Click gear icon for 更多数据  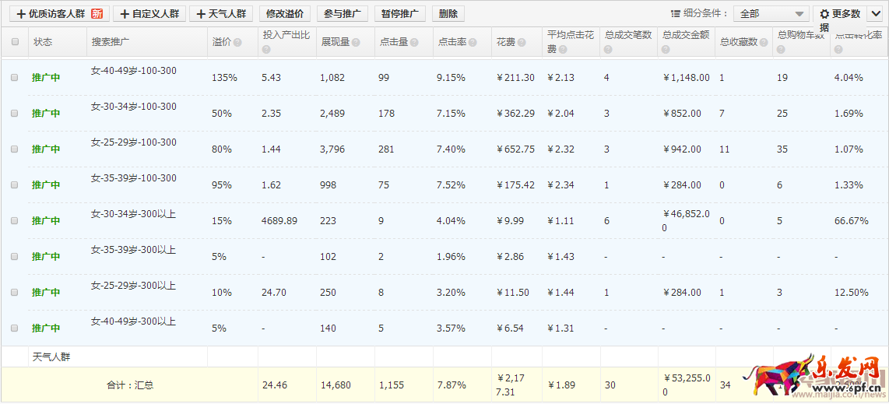(x=824, y=14)
